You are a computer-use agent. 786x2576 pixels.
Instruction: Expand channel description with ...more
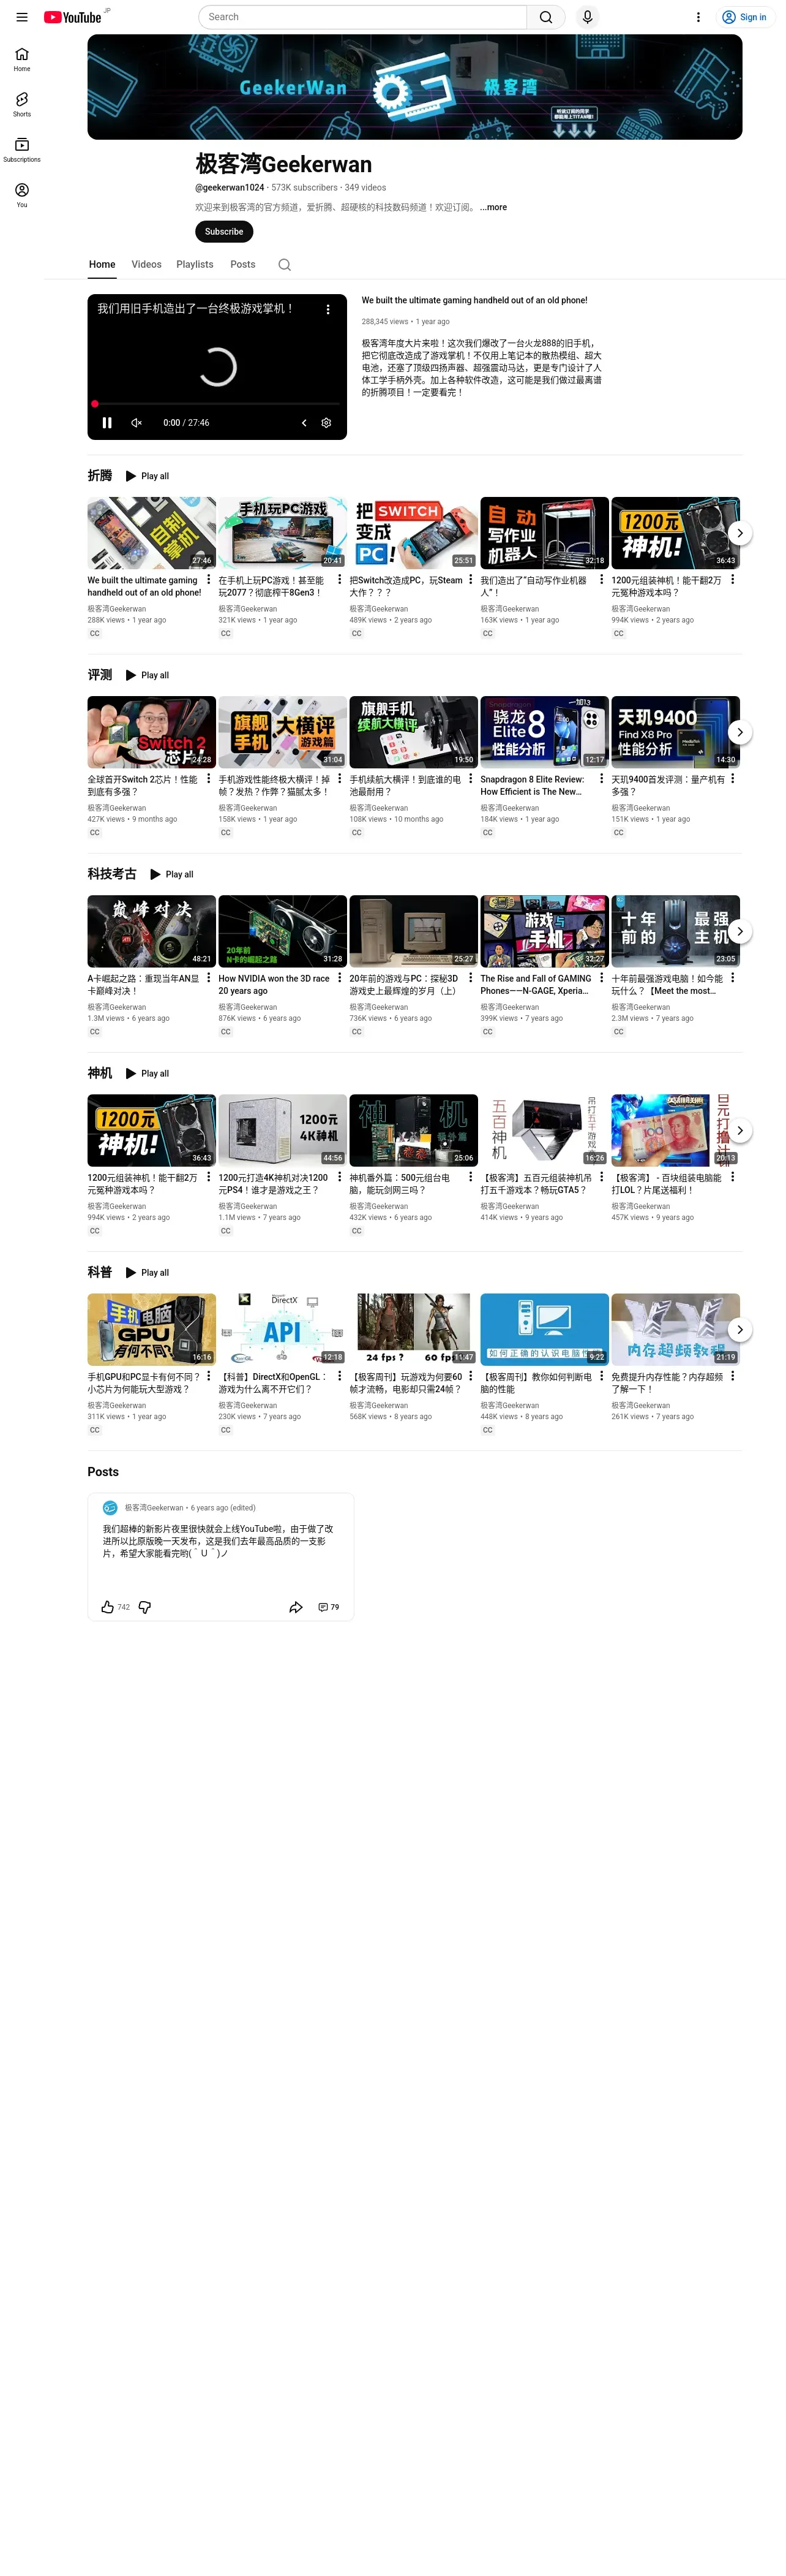493,208
